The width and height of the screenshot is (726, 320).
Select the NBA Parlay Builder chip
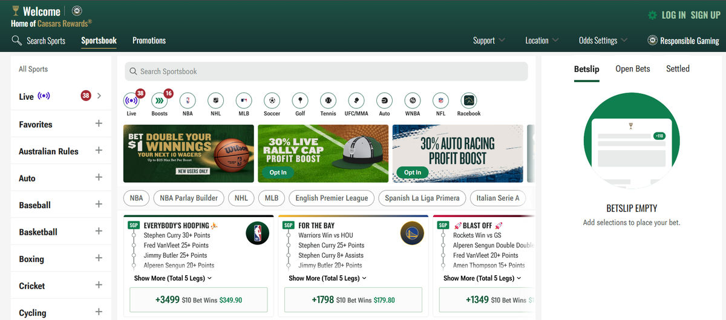coord(189,198)
